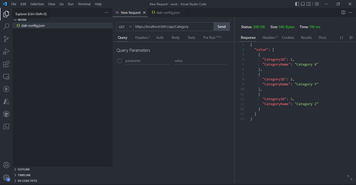Open the Go menu

(x=62, y=4)
